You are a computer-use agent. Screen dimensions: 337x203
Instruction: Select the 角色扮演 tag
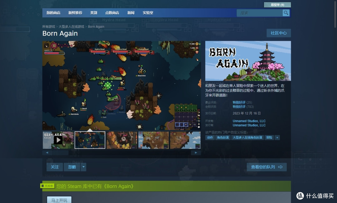tap(223, 138)
